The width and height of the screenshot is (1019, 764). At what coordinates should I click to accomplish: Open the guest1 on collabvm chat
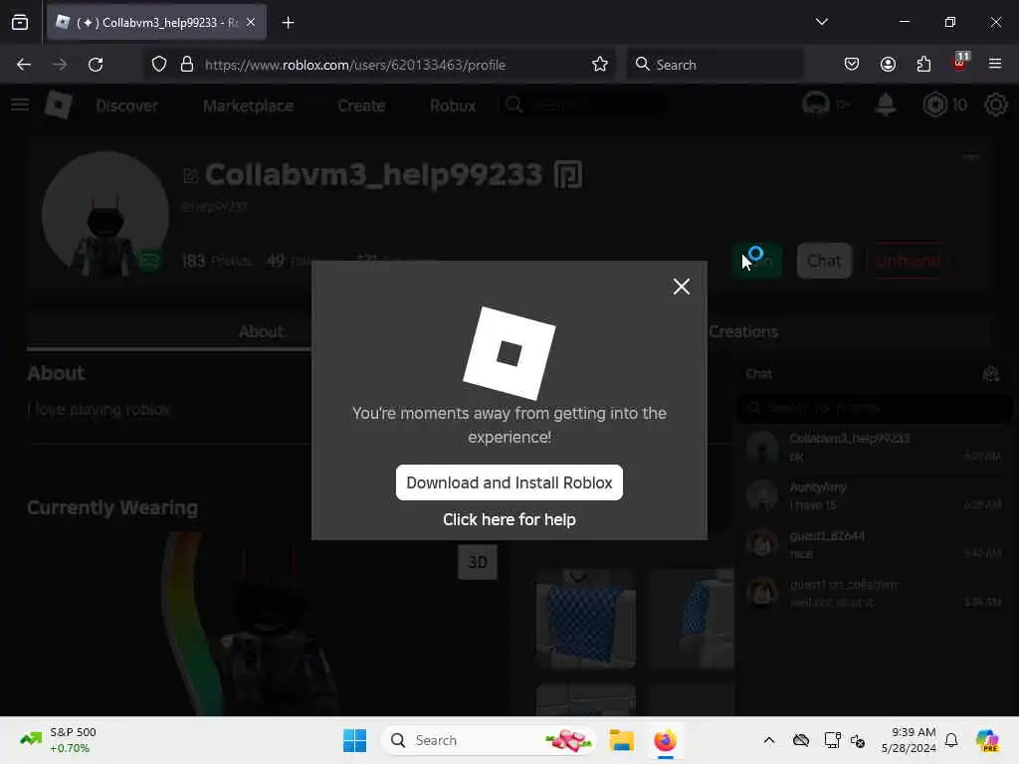click(873, 593)
